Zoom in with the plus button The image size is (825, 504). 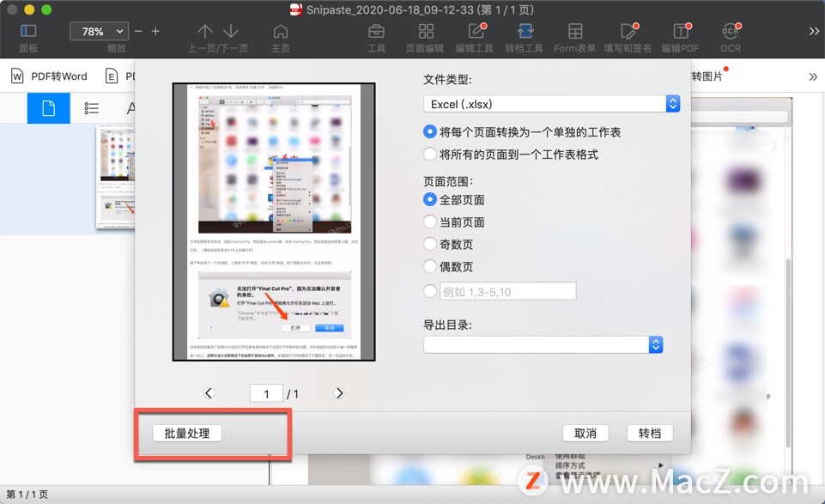(x=155, y=32)
